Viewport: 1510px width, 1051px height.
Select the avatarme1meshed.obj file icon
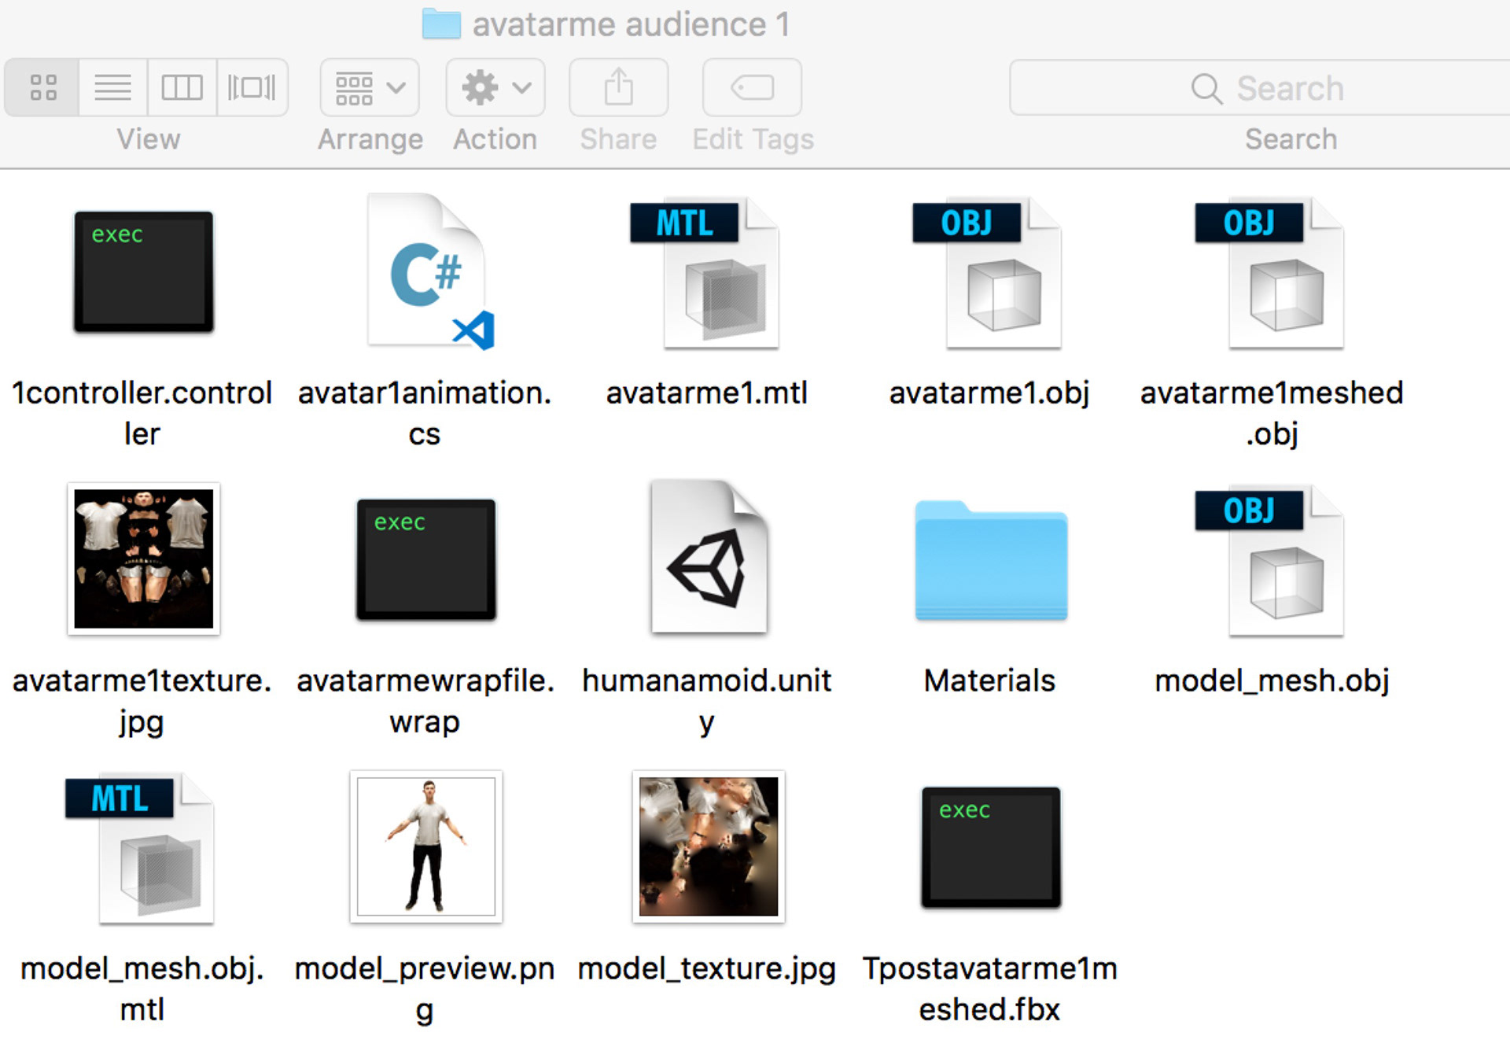click(1270, 272)
